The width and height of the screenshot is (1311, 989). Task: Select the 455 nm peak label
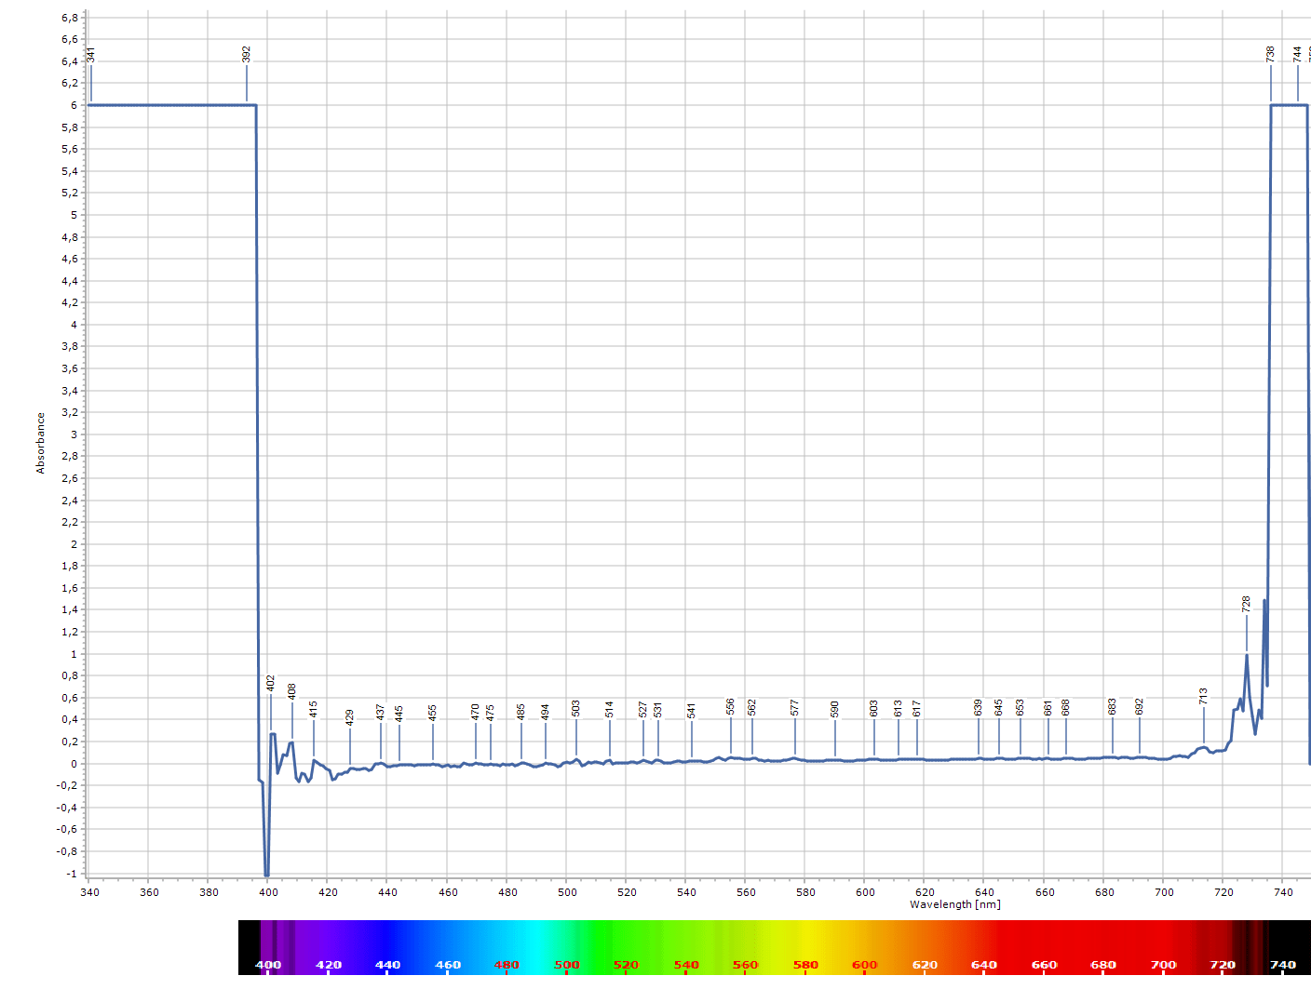point(433,713)
